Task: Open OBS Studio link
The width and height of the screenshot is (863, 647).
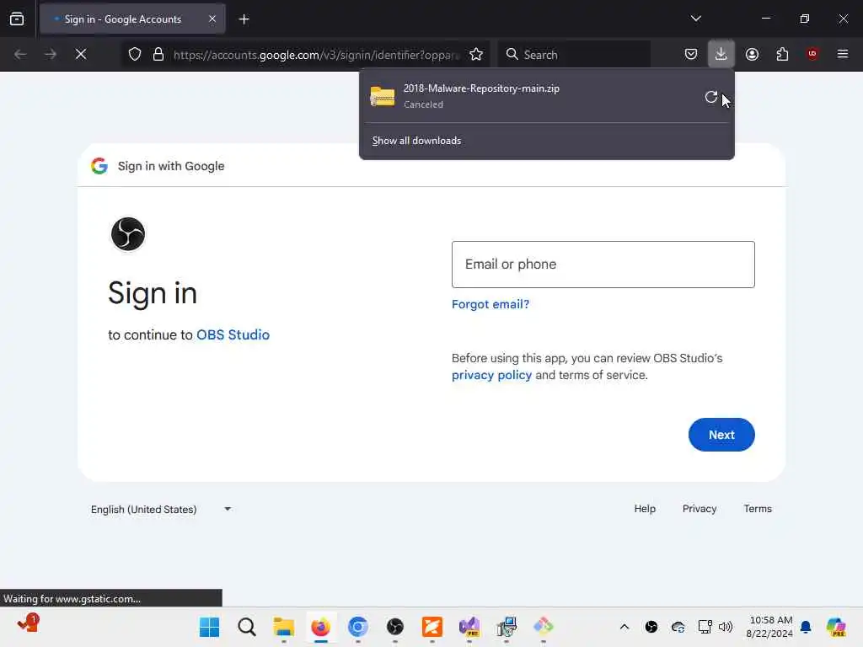Action: [233, 334]
